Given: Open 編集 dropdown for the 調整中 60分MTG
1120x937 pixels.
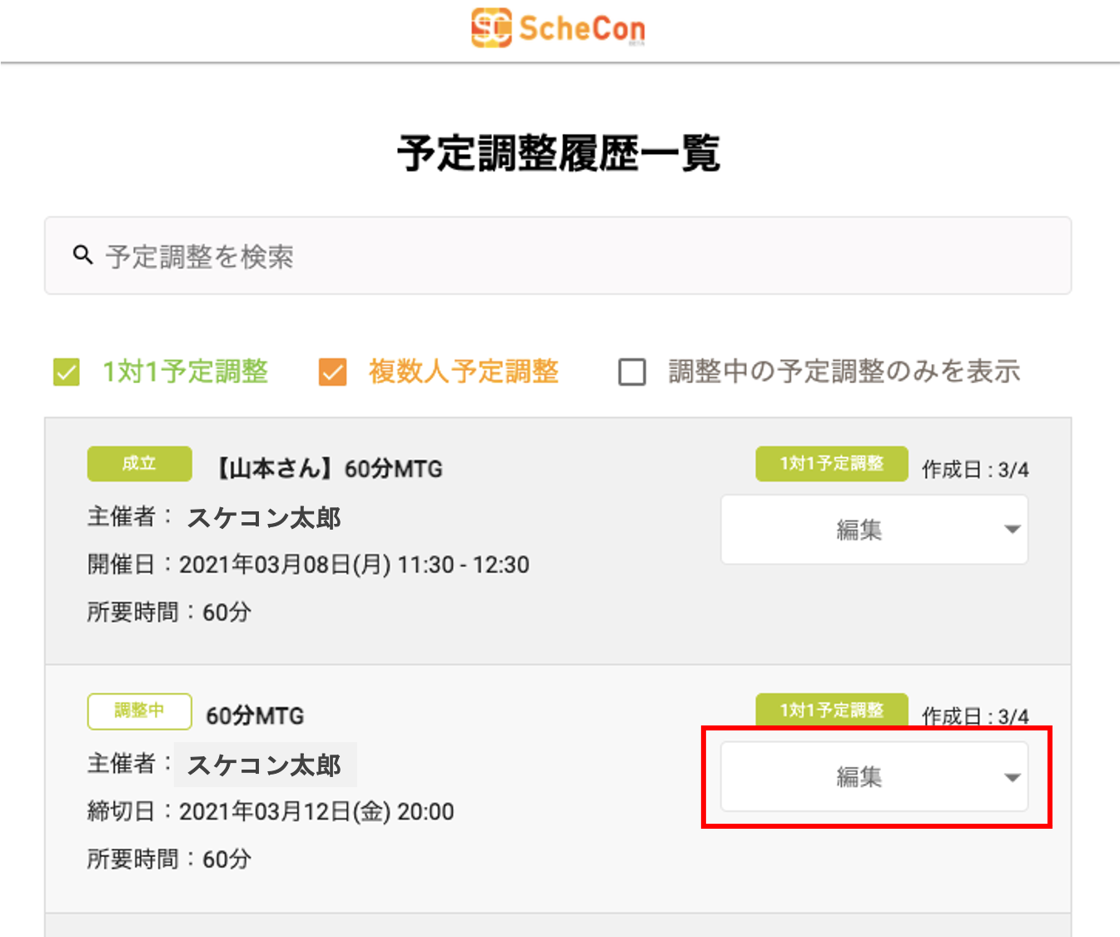Looking at the screenshot, I should 874,777.
